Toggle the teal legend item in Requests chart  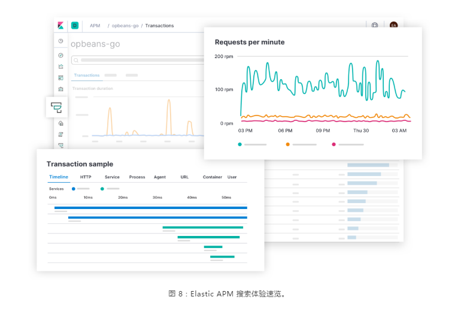coord(252,144)
